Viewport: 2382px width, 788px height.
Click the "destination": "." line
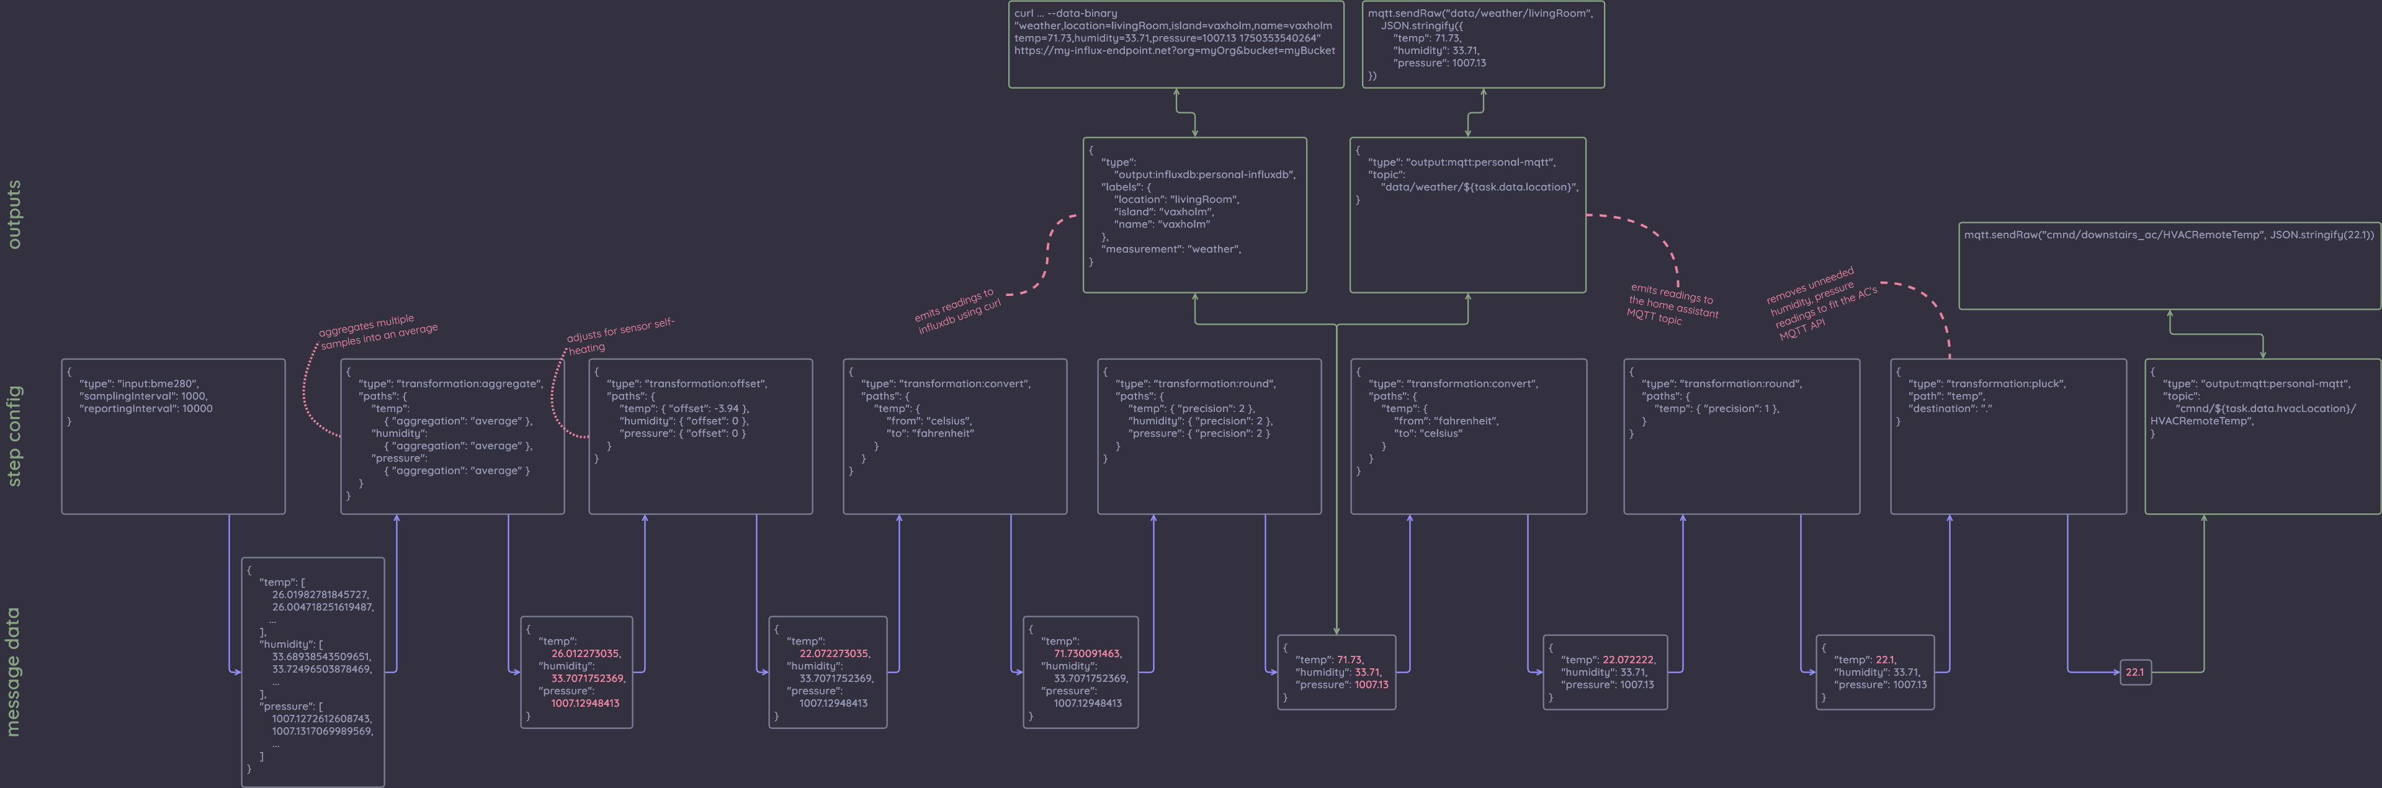[x=1950, y=409]
